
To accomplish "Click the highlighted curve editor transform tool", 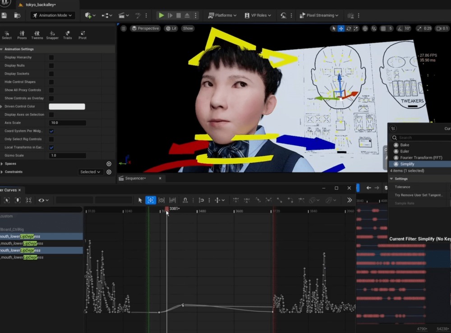I will [x=151, y=200].
